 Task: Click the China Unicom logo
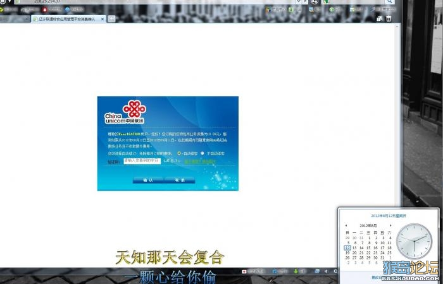pyautogui.click(x=125, y=112)
